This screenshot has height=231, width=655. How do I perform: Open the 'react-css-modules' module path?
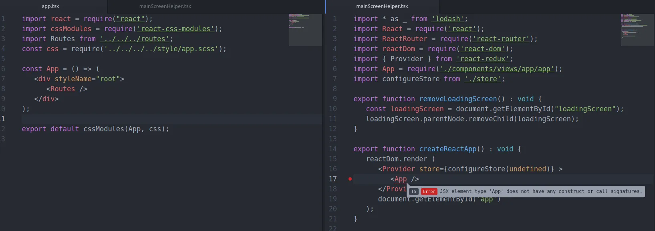175,29
